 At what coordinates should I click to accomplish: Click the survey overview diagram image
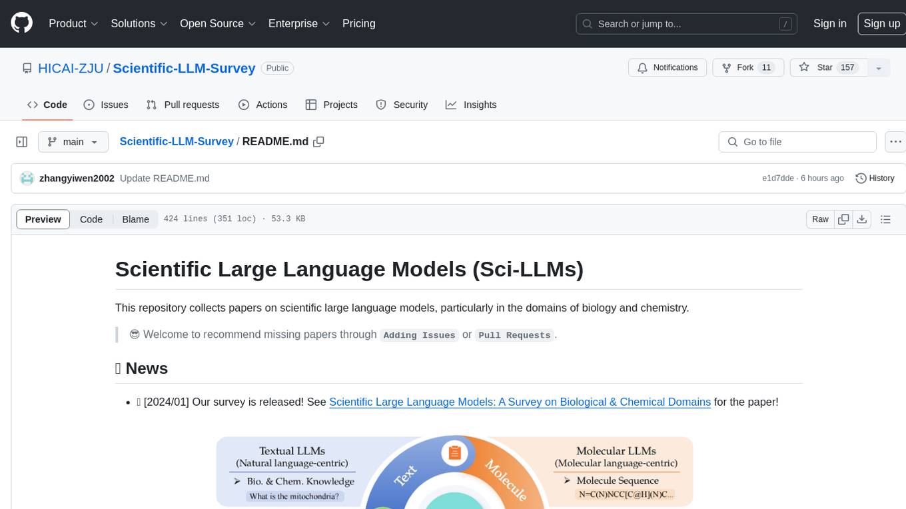click(x=454, y=472)
